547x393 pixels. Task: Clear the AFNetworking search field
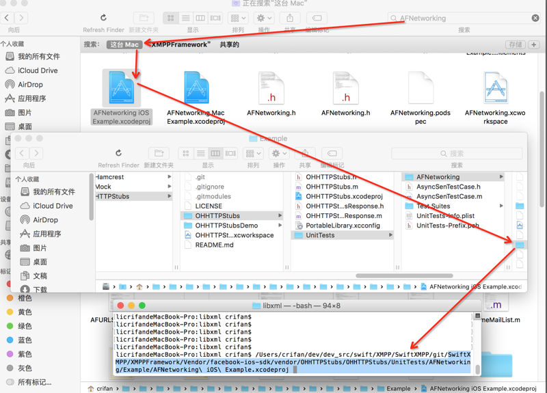coord(535,18)
